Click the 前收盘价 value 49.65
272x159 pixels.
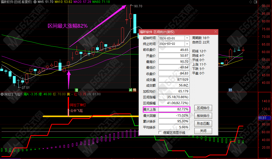pyautogui.click(x=174, y=50)
